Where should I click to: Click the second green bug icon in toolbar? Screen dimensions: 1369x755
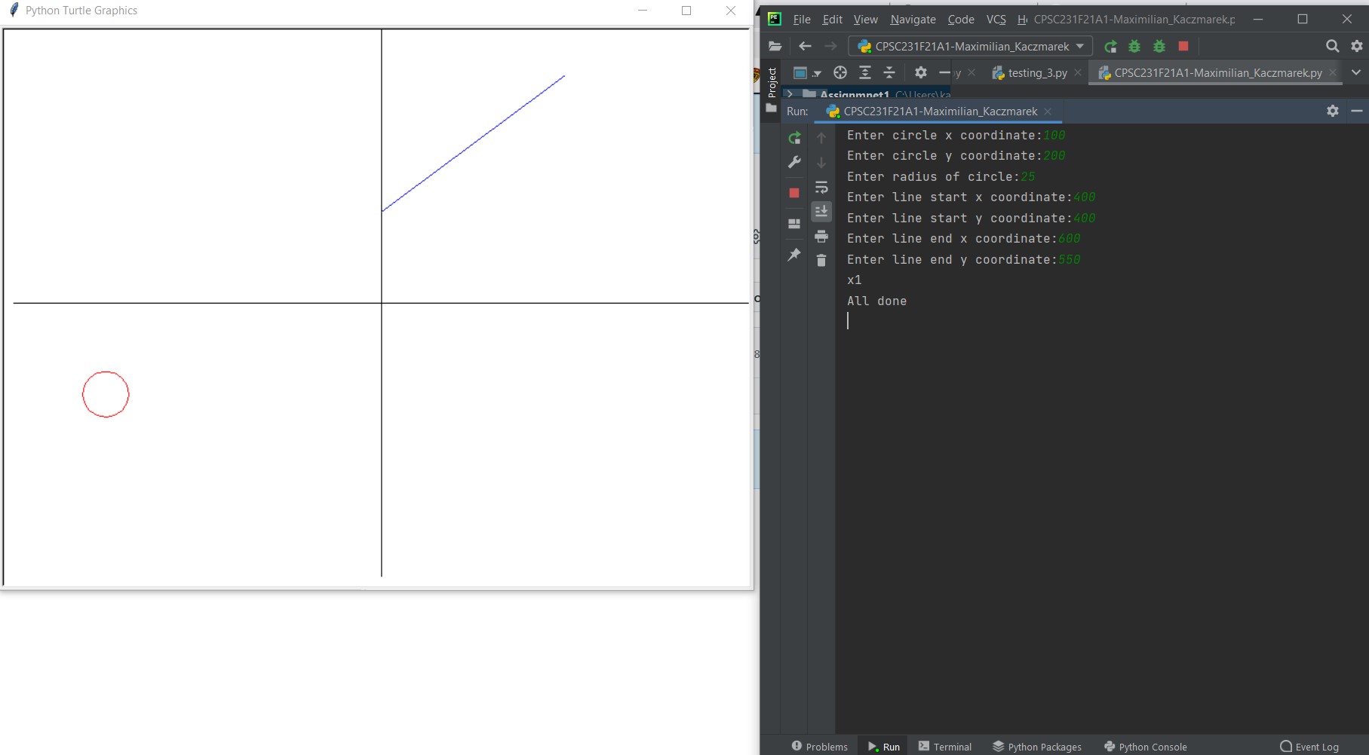(x=1159, y=46)
